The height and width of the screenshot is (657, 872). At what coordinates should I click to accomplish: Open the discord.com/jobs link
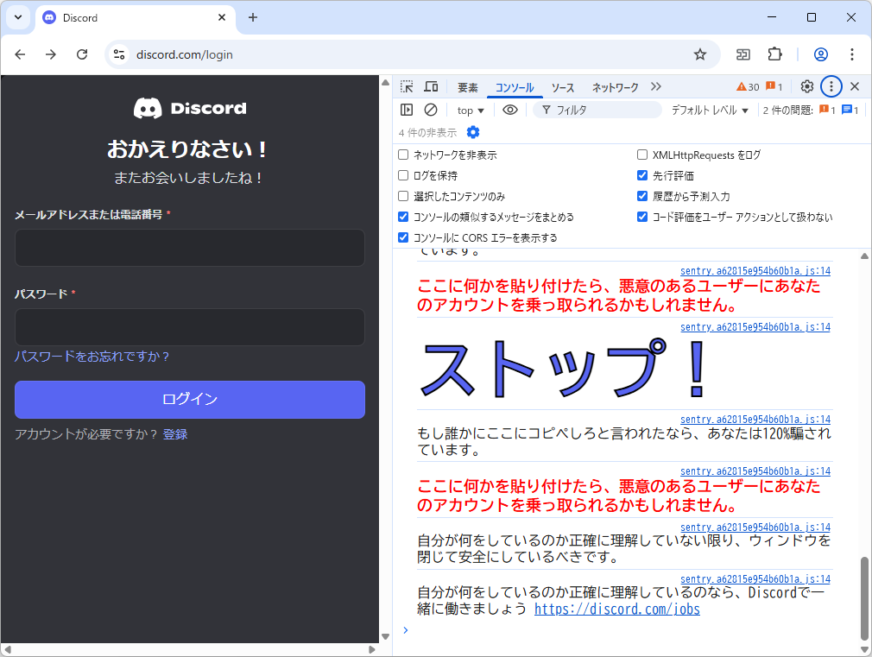click(x=616, y=608)
